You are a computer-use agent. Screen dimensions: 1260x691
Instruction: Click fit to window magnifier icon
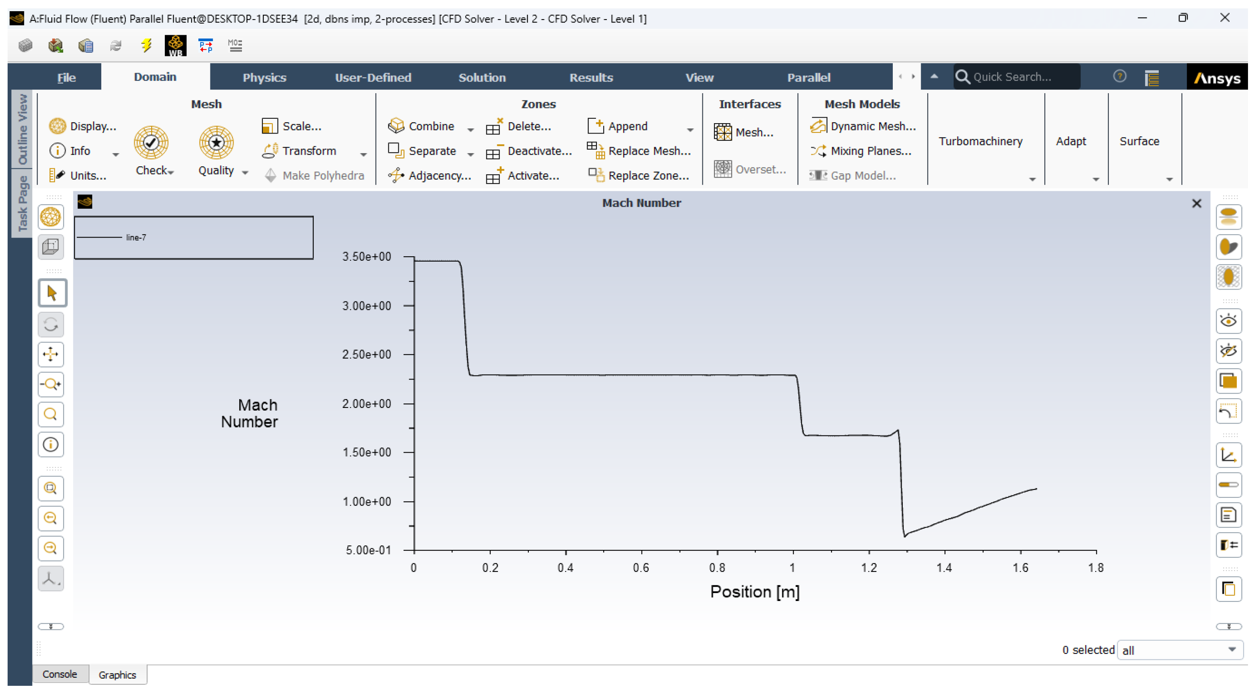pyautogui.click(x=50, y=488)
